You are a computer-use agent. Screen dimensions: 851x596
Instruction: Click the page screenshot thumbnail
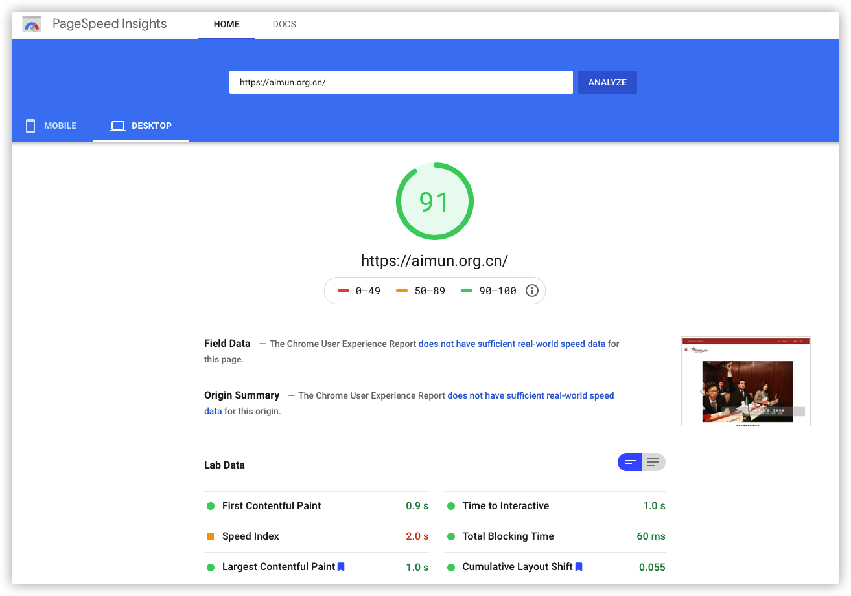pos(746,381)
